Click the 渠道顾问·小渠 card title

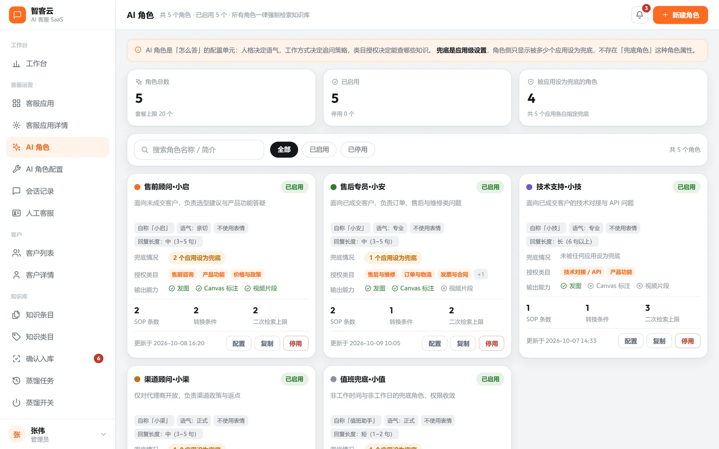[167, 379]
